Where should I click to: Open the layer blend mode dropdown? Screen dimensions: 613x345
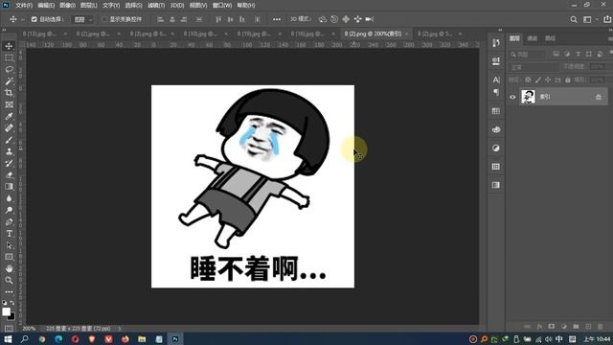534,67
